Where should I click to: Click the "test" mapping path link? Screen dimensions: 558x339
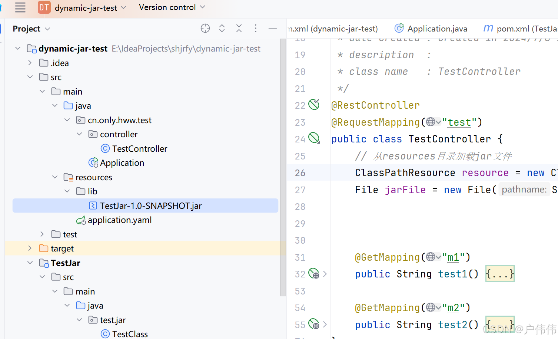pyautogui.click(x=459, y=122)
